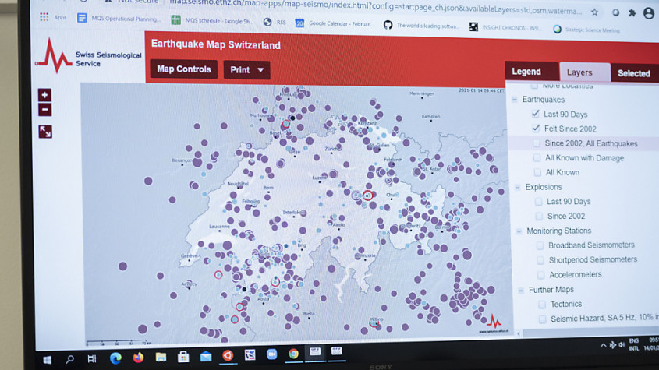Uncheck Felt Since 2002 layer
Screen dimensions: 659x370
[x=536, y=128]
